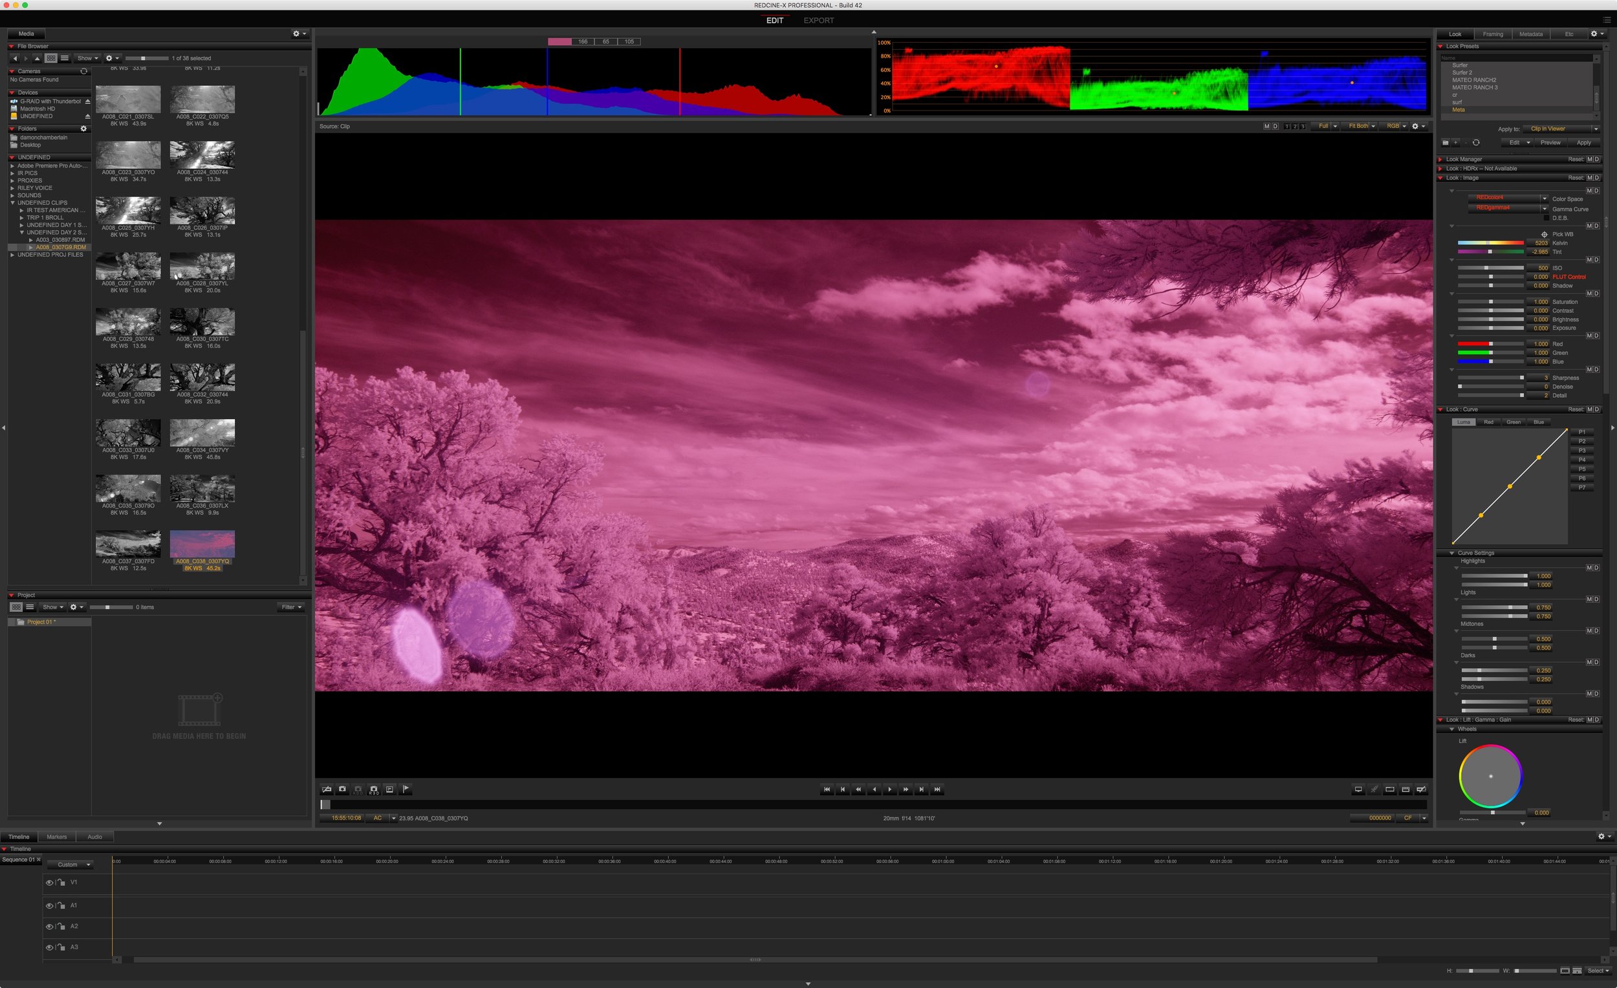The width and height of the screenshot is (1617, 988).
Task: Expand the IR PICS folder
Action: tap(12, 173)
